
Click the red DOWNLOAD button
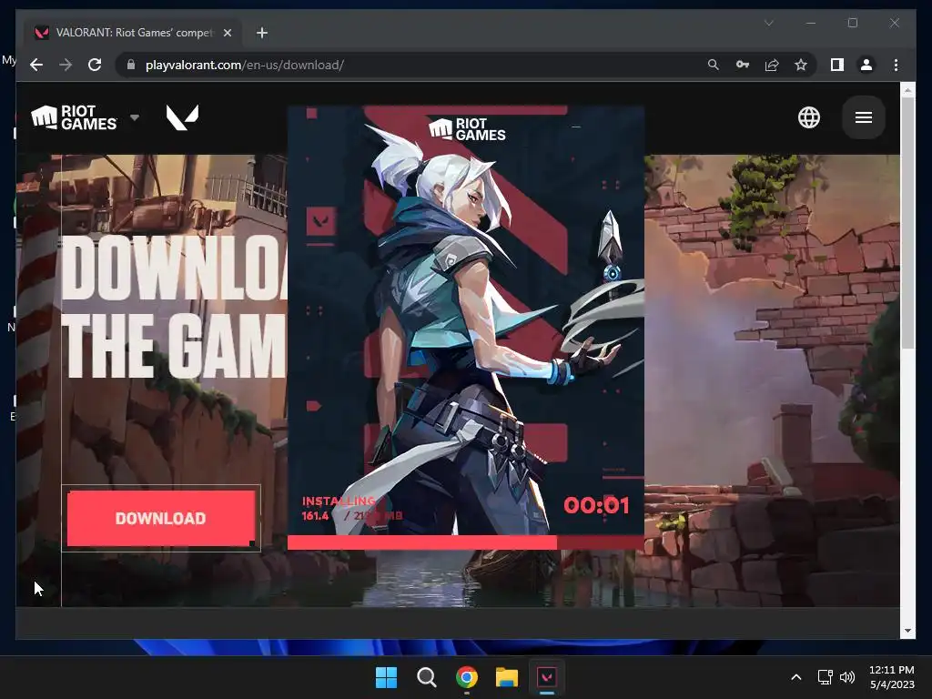[x=161, y=518]
